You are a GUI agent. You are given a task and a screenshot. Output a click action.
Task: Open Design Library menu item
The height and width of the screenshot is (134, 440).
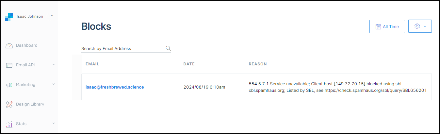30,104
